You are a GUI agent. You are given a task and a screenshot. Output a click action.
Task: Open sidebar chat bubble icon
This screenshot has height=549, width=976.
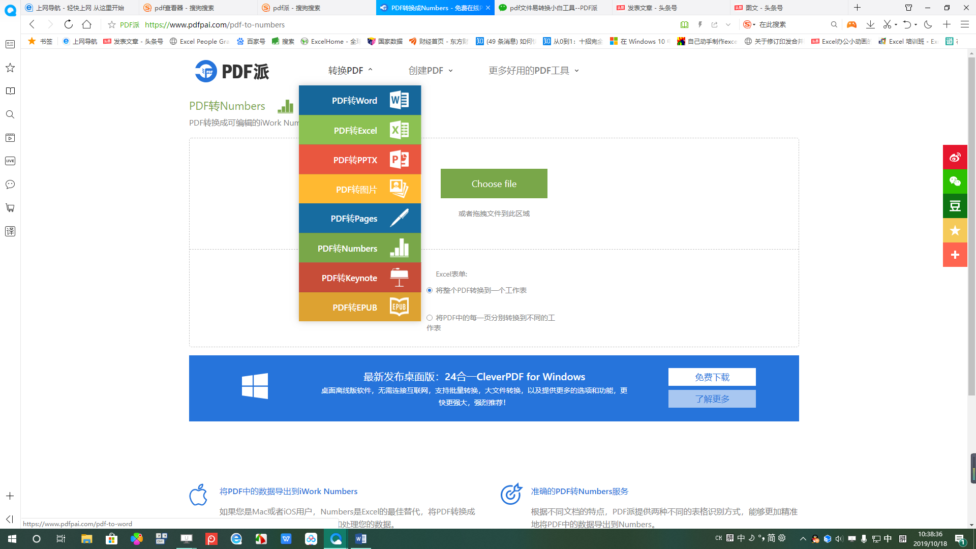click(x=10, y=185)
